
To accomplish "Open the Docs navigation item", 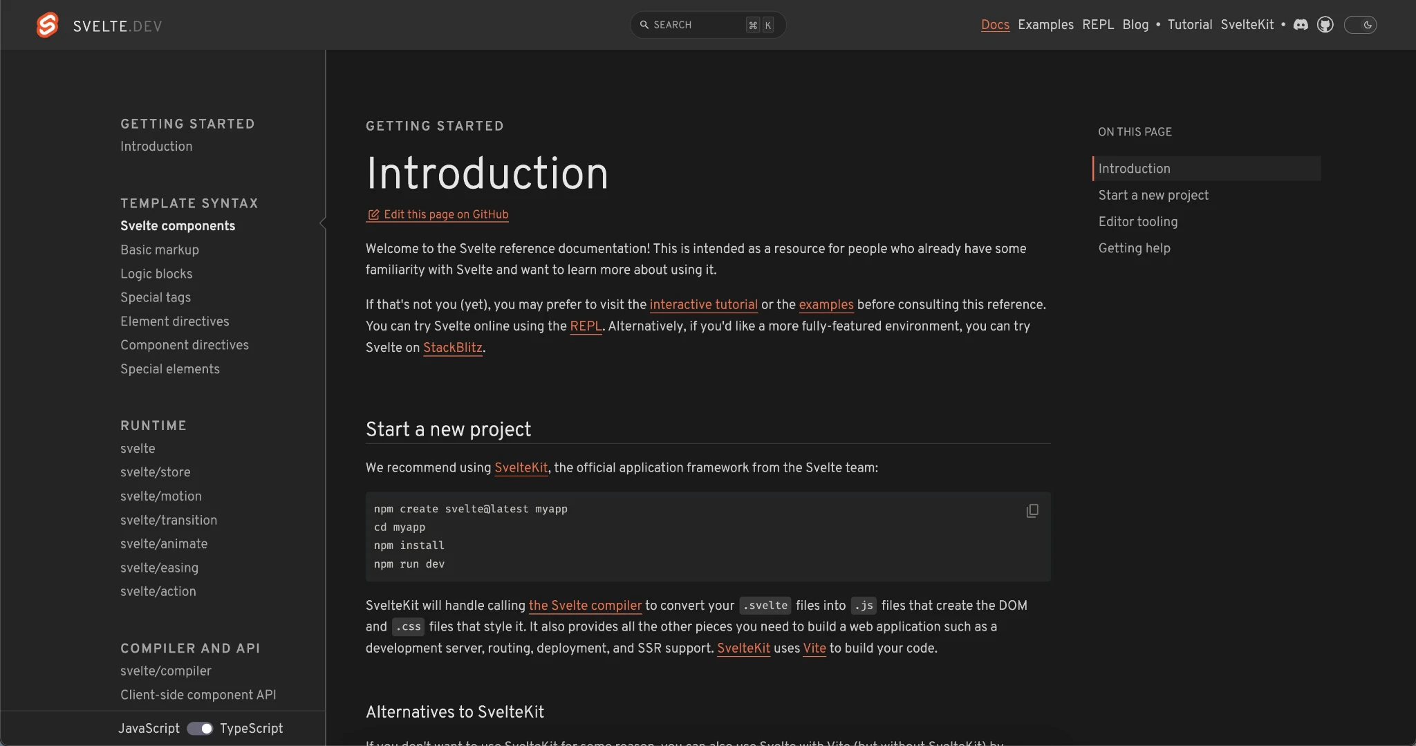I will pos(995,25).
